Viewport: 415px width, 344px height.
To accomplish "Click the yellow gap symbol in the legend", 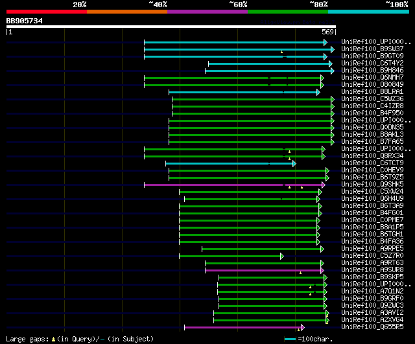I will click(x=53, y=339).
